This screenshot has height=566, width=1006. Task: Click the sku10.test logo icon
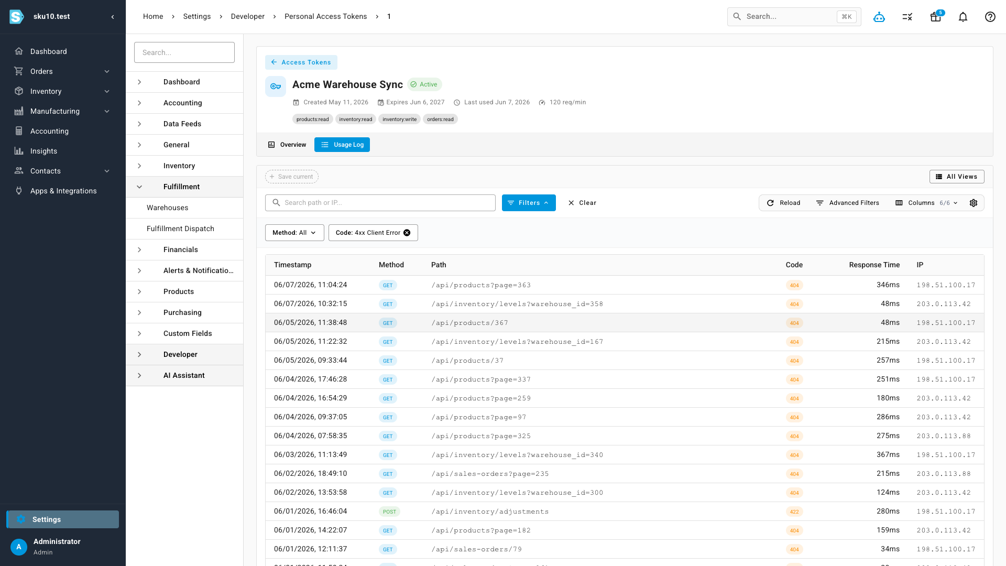17,17
